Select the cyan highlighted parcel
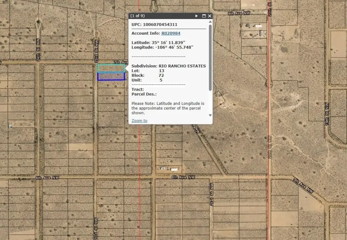347x240 pixels. pyautogui.click(x=111, y=68)
